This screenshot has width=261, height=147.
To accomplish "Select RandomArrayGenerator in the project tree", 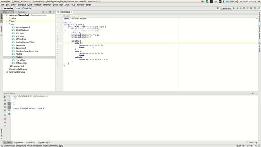I will point(27,51).
